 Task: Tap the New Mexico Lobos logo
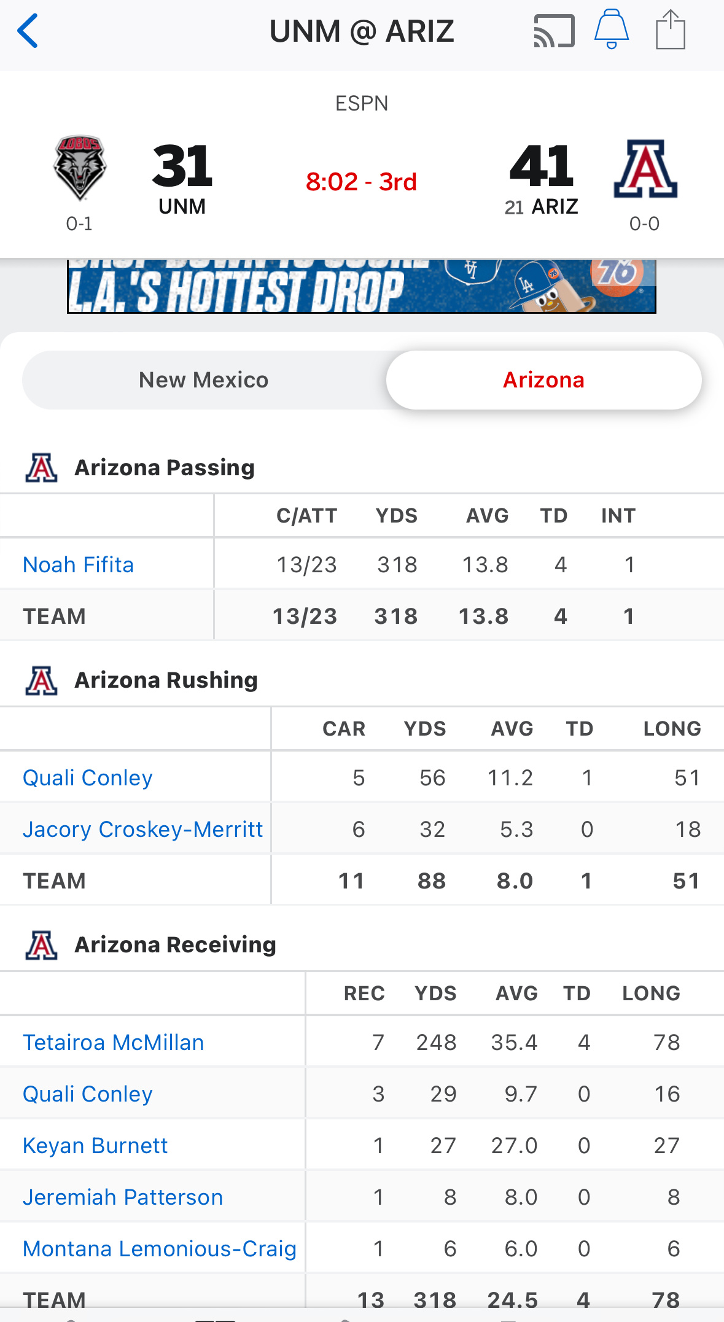[x=80, y=168]
